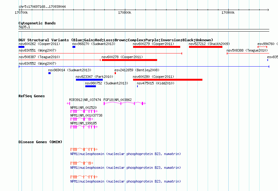The width and height of the screenshot is (278, 191).
Task: Select the nsv969014 (Sudmant2013) label
Action: tap(70, 70)
